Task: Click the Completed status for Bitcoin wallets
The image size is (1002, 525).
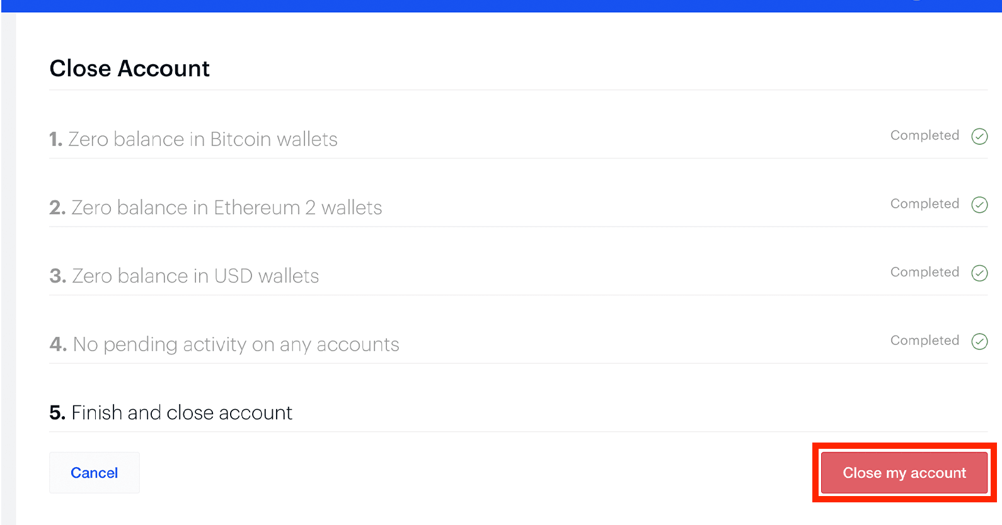Action: tap(924, 135)
